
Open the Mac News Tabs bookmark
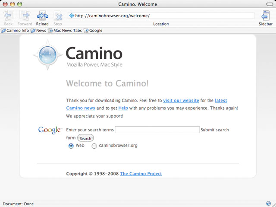pos(65,31)
